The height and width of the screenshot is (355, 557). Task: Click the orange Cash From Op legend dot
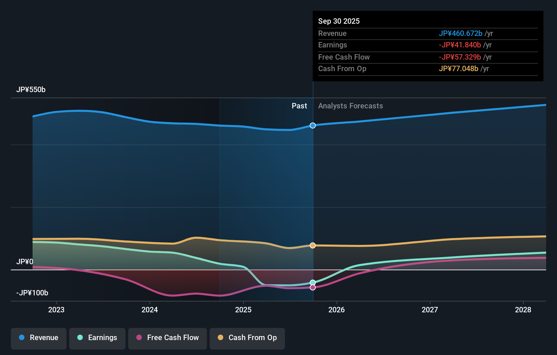[x=221, y=338]
